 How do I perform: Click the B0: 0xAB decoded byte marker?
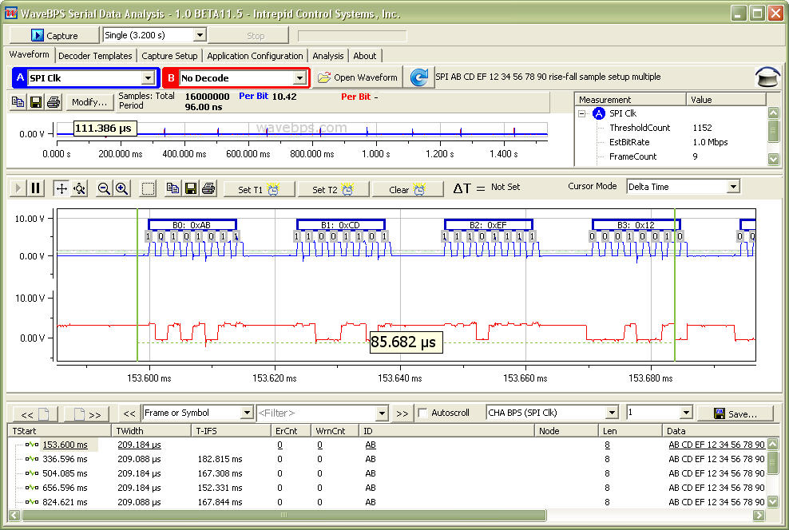pyautogui.click(x=192, y=225)
